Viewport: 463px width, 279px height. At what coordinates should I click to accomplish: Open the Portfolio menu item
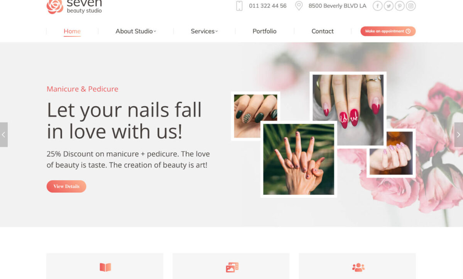(x=264, y=31)
